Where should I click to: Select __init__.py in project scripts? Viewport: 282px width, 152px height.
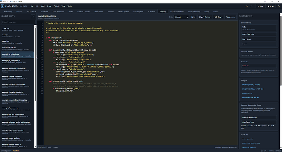[x=17, y=29]
